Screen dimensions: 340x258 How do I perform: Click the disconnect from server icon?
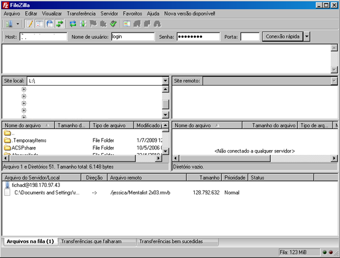pos(103,24)
